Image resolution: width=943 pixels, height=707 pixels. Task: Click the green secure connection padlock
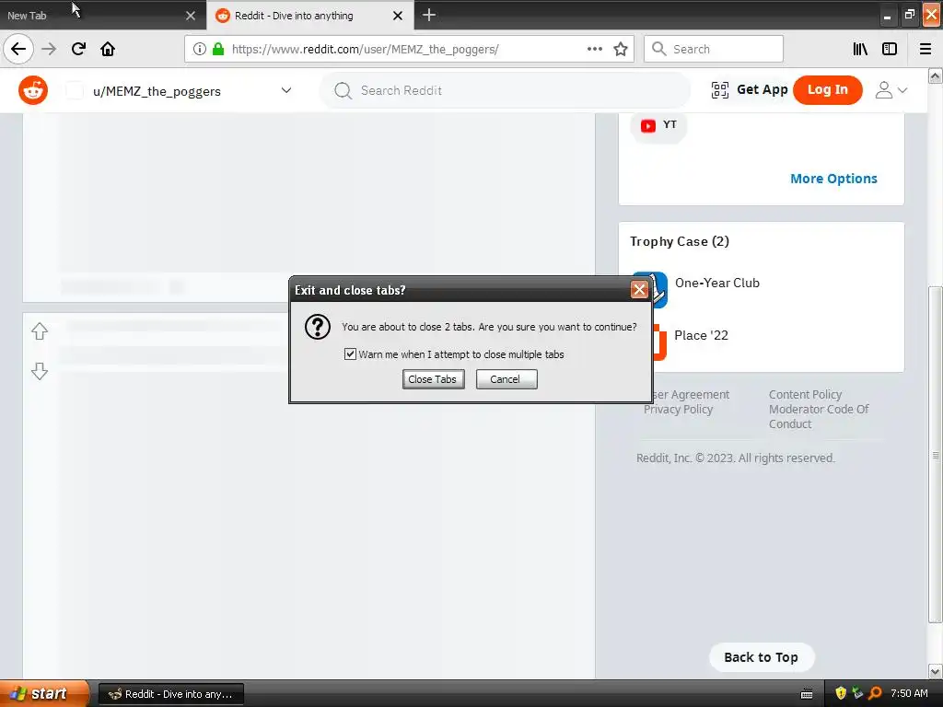point(218,49)
